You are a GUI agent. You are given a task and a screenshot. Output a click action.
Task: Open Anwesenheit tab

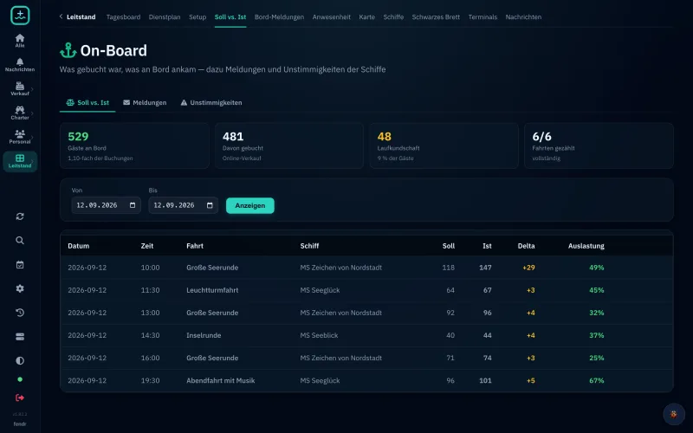tap(332, 16)
